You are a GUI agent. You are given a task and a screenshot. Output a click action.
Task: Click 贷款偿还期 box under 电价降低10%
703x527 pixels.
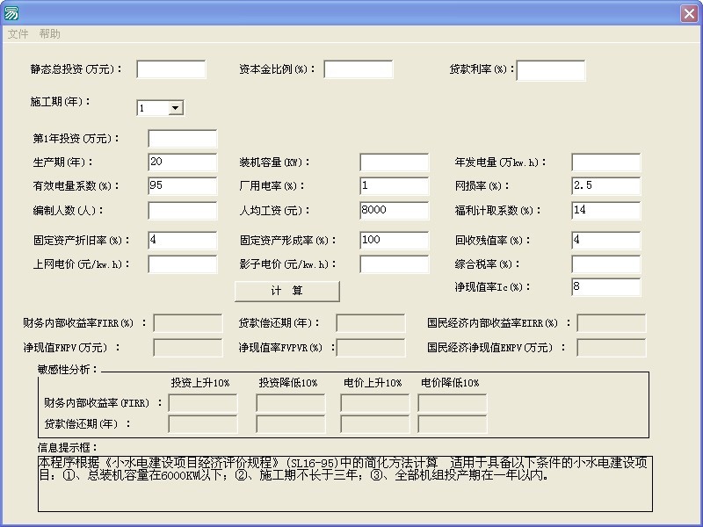coord(453,424)
